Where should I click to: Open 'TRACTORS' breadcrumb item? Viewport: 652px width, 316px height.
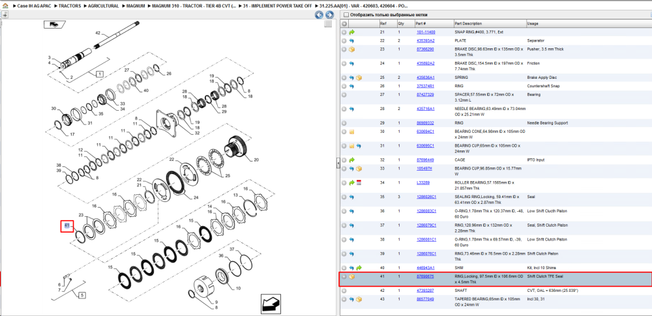(70, 7)
